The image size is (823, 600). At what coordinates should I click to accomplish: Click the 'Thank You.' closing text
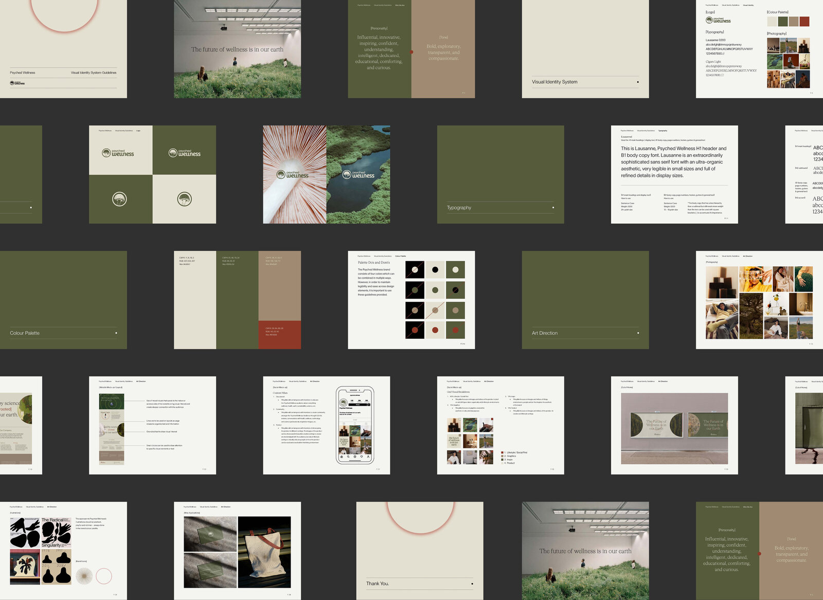point(378,584)
